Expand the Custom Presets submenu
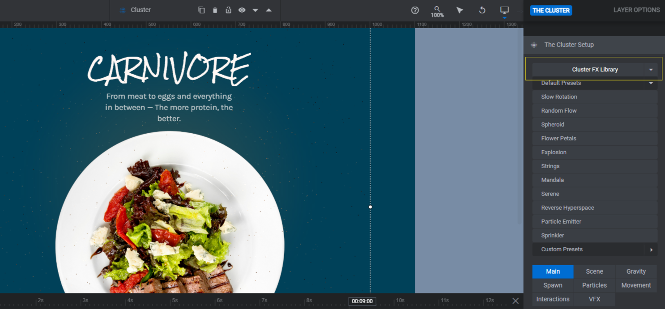Image resolution: width=665 pixels, height=309 pixels. (x=651, y=250)
